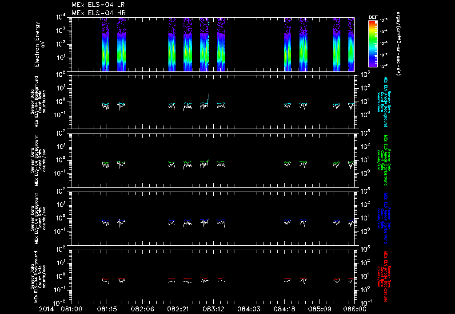Click the left axis label of the green-trace panel

(x=38, y=160)
